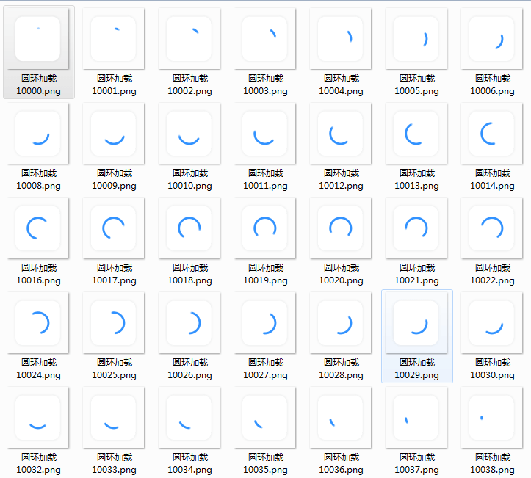Click the 圆环加载10030.png thumbnail
Screen dimensions: 531x478
coord(492,322)
